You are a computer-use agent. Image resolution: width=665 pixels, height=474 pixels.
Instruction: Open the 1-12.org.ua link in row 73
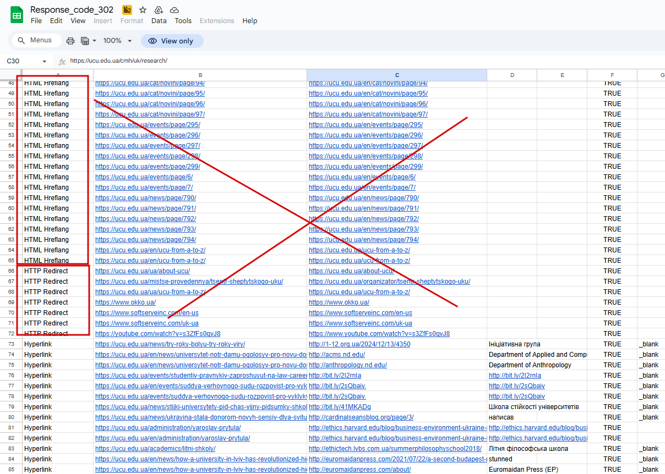pos(359,344)
